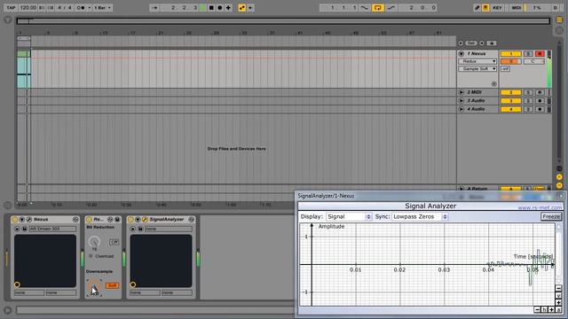Select the 120.00 tempo field
The height and width of the screenshot is (319, 568).
pos(28,8)
